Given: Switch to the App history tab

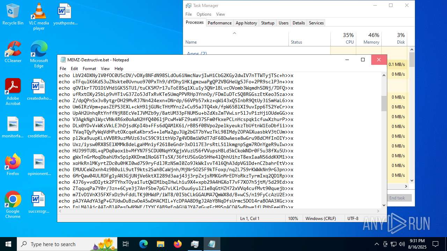Looking at the screenshot, I should pyautogui.click(x=246, y=23).
